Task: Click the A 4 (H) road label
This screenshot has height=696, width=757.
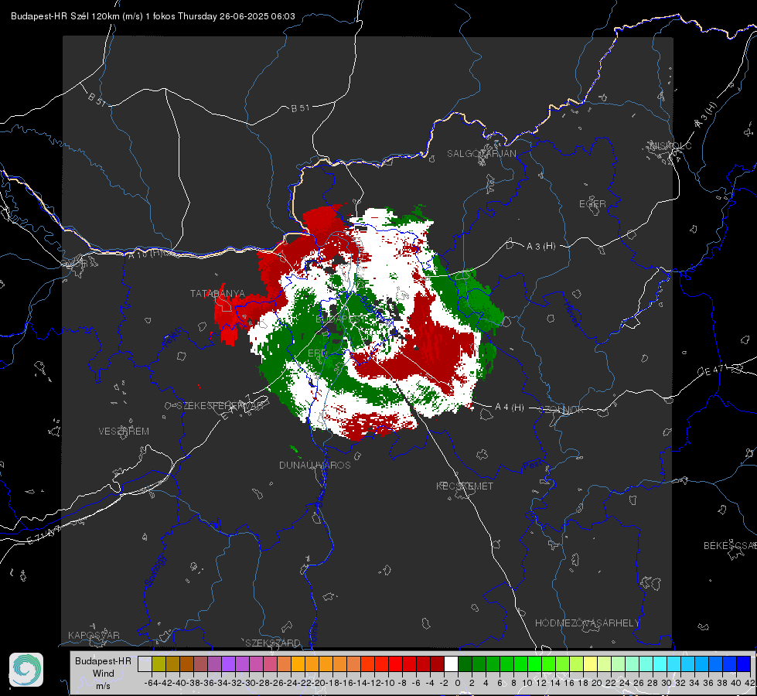Action: (510, 408)
